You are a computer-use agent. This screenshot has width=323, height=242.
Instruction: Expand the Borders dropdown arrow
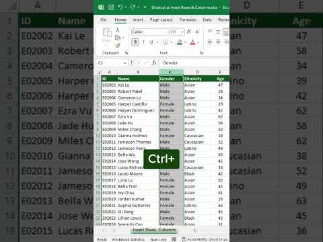(x=172, y=42)
